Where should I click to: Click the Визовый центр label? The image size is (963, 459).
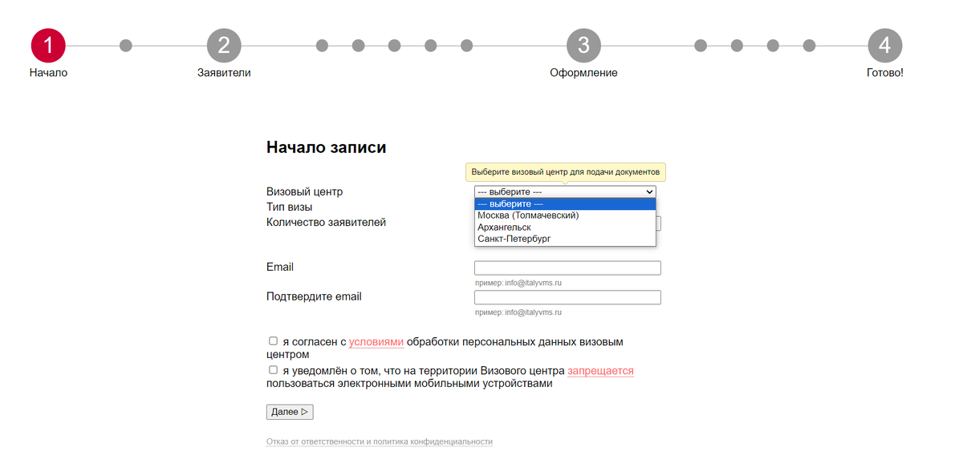point(304,192)
